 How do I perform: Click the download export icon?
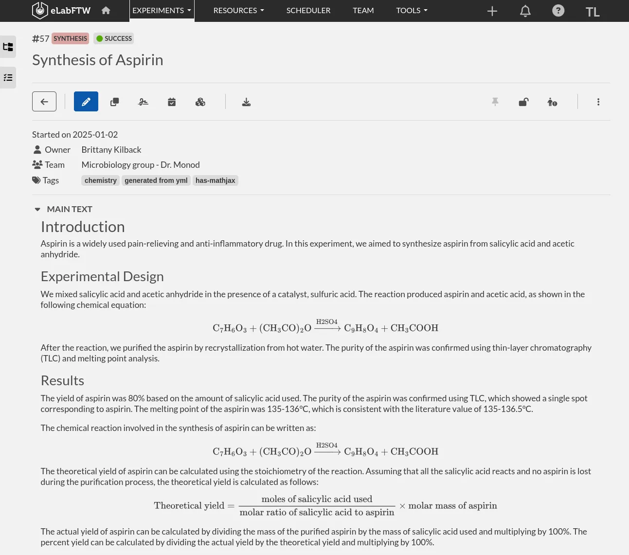point(247,102)
